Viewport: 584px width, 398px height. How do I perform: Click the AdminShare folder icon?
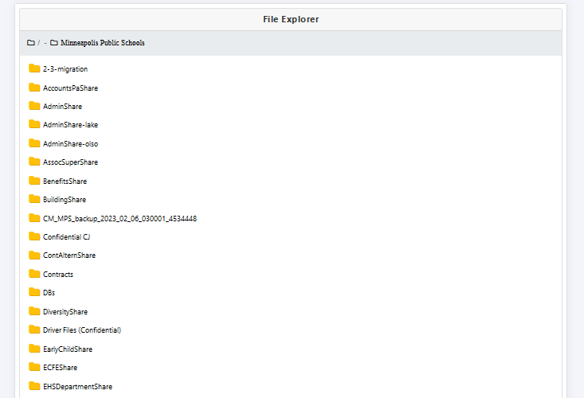click(34, 106)
